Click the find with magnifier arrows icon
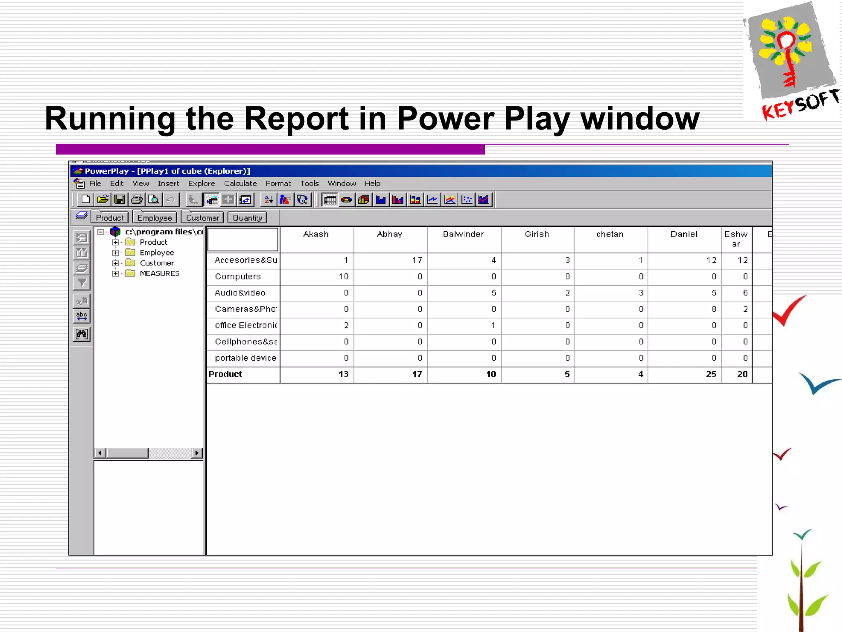 pyautogui.click(x=303, y=200)
